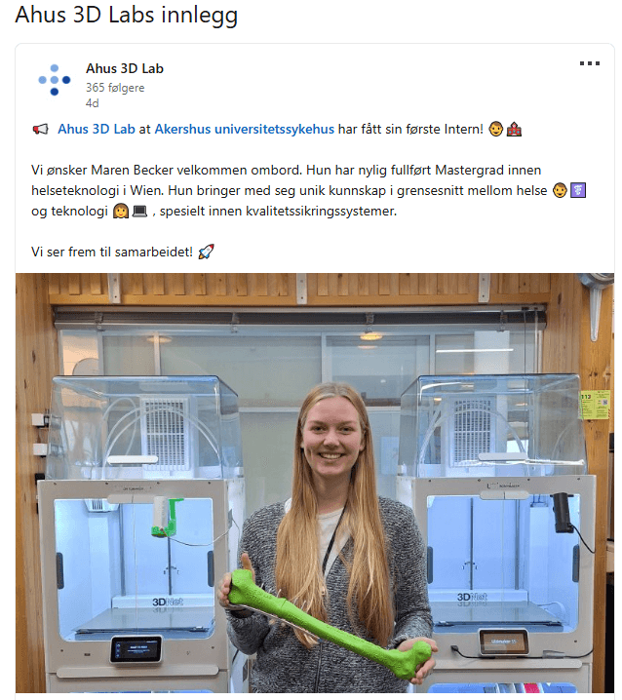The height and width of the screenshot is (700, 622).
Task: Click the hospital building emoji after Intern
Action: point(514,130)
